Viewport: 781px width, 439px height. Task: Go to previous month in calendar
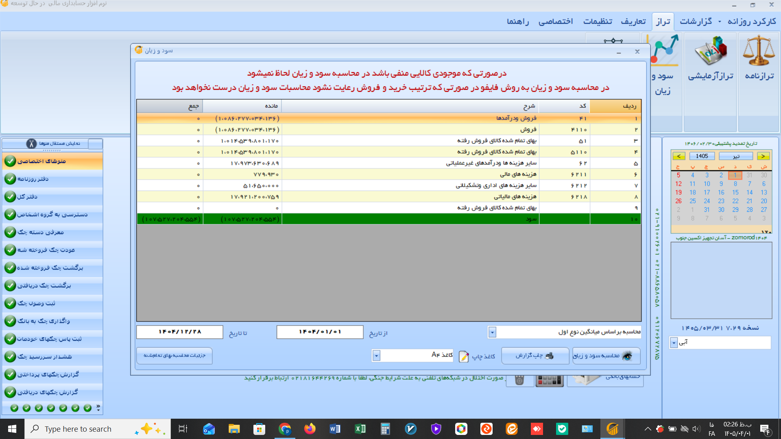[x=678, y=156]
